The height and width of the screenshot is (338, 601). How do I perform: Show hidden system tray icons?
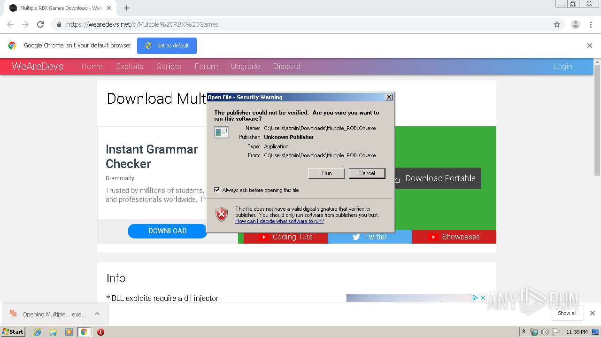[524, 332]
